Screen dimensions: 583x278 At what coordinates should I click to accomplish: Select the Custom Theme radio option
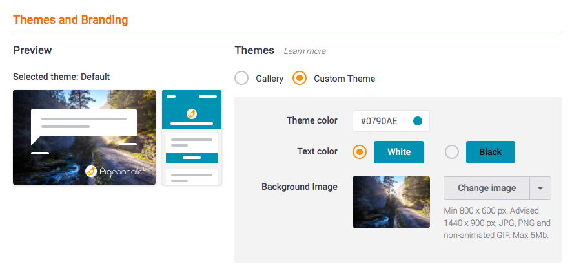point(300,79)
